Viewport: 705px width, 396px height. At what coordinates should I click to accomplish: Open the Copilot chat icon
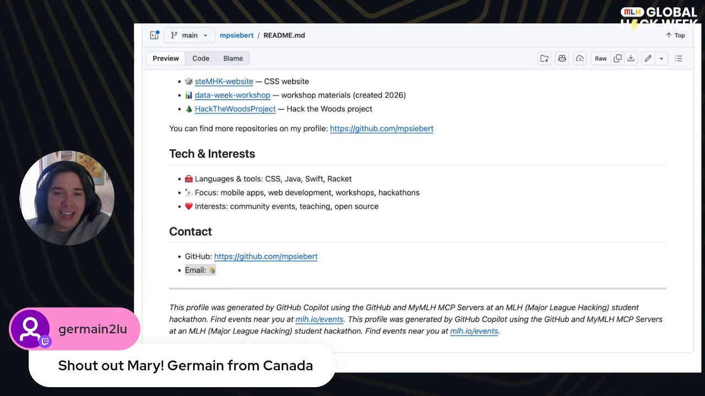[x=562, y=58]
